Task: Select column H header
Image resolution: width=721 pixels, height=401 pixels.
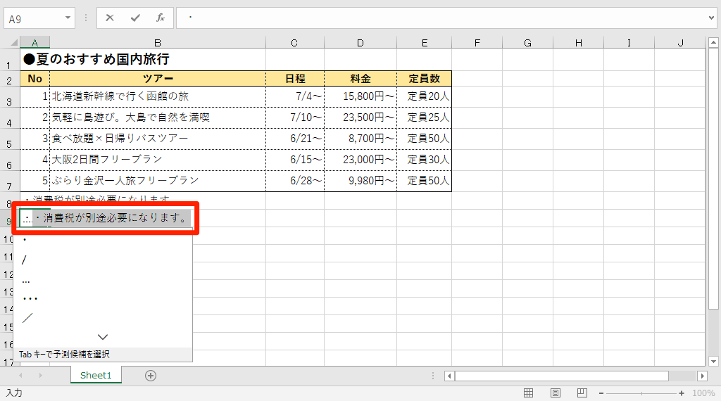Action: [578, 43]
